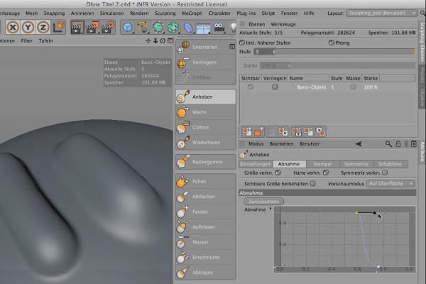The height and width of the screenshot is (284, 426).
Task: Select the Glätten smooth brush
Action: coord(206,127)
